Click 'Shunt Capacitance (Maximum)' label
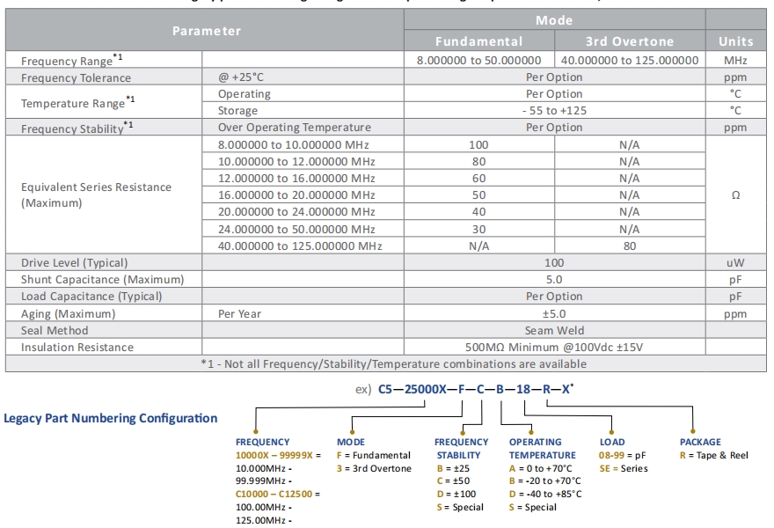This screenshot has height=528, width=774. (102, 280)
